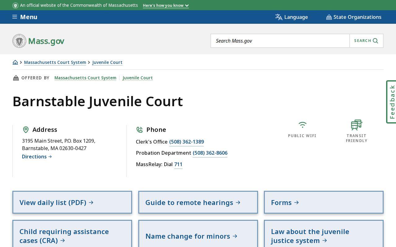This screenshot has width=396, height=247.
Task: Call Clerk's Office number (508) 362-1389
Action: pyautogui.click(x=187, y=142)
